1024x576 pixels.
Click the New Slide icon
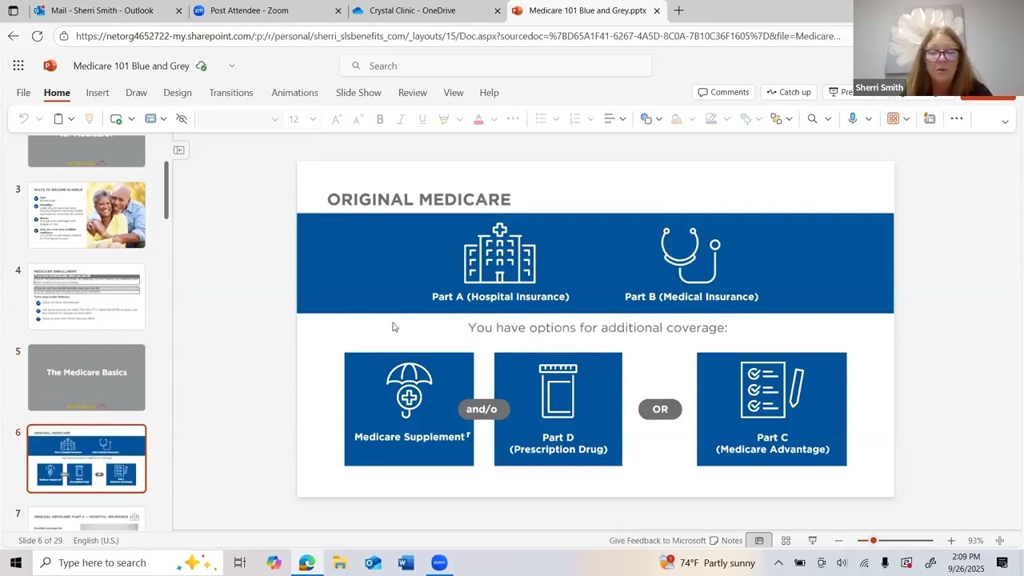point(116,118)
